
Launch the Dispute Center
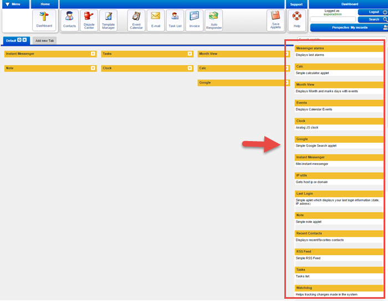click(89, 20)
